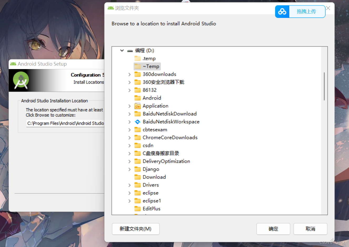
Task: Click the .temp folder icon
Action: [138, 58]
